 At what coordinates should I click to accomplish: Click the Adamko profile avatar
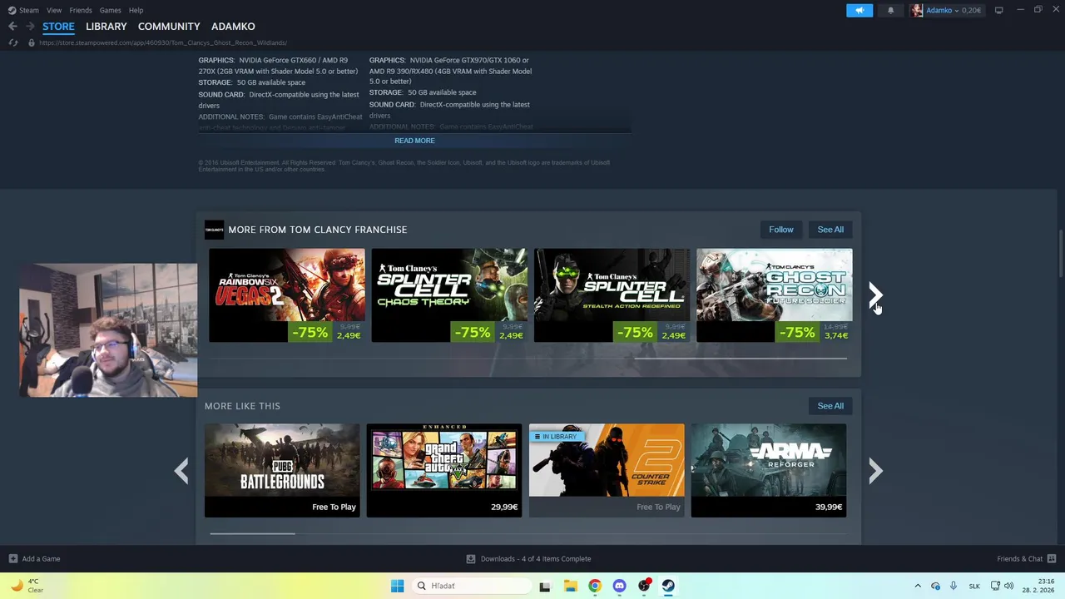(917, 10)
